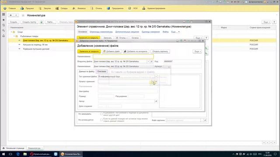Go forward with the right arrow button
Image resolution: width=280 pixels, height=157 pixels.
[x=16, y=15]
